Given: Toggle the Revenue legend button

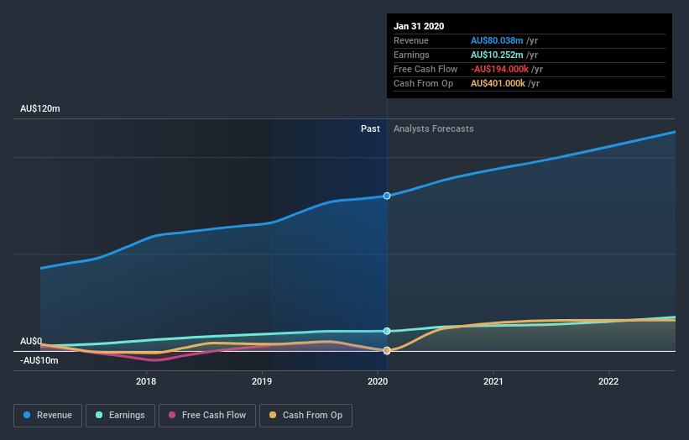Looking at the screenshot, I should [48, 416].
